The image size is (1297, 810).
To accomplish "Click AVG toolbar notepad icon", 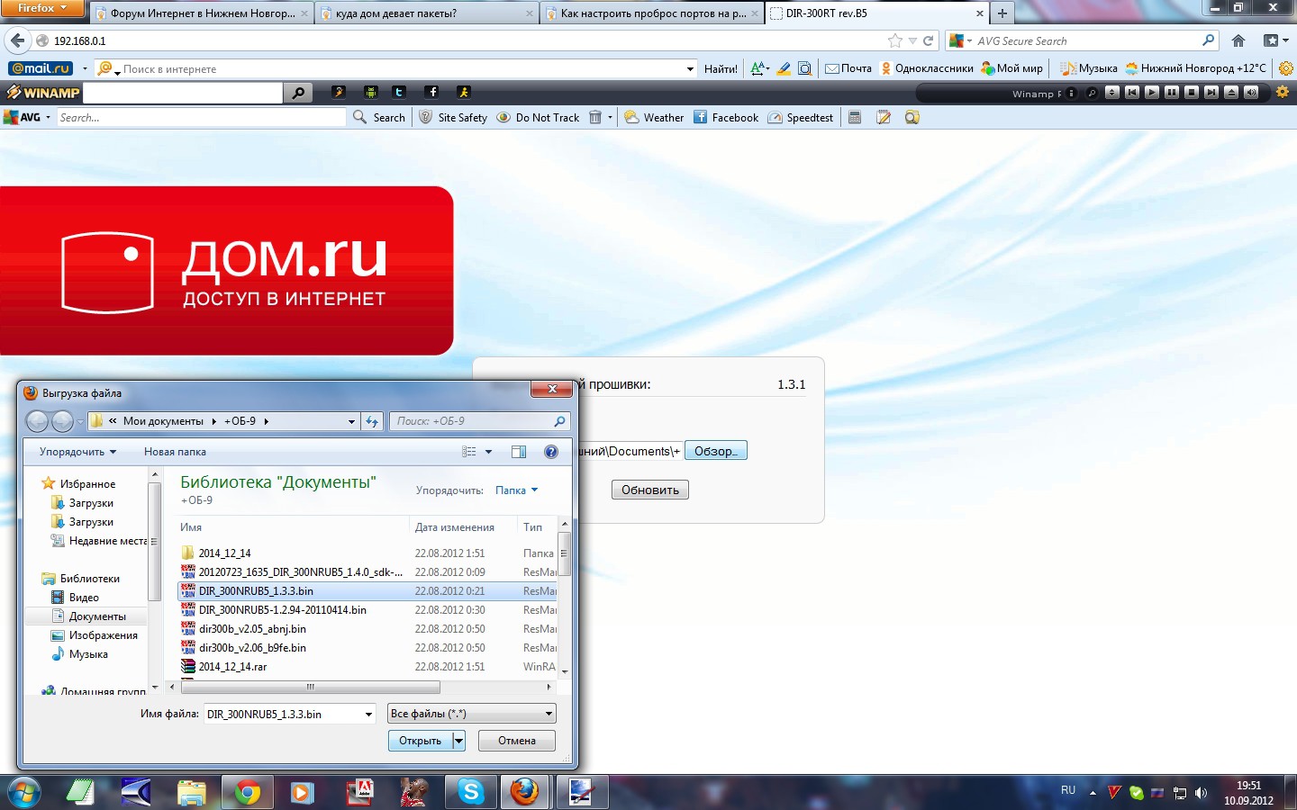I will [x=884, y=118].
